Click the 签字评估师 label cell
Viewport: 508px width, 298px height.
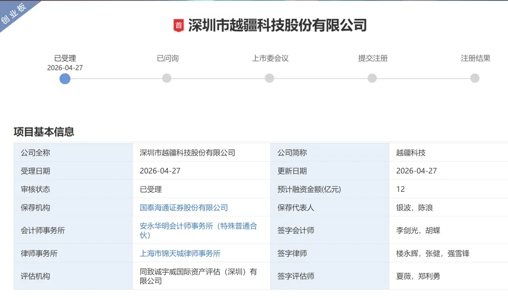coord(330,276)
